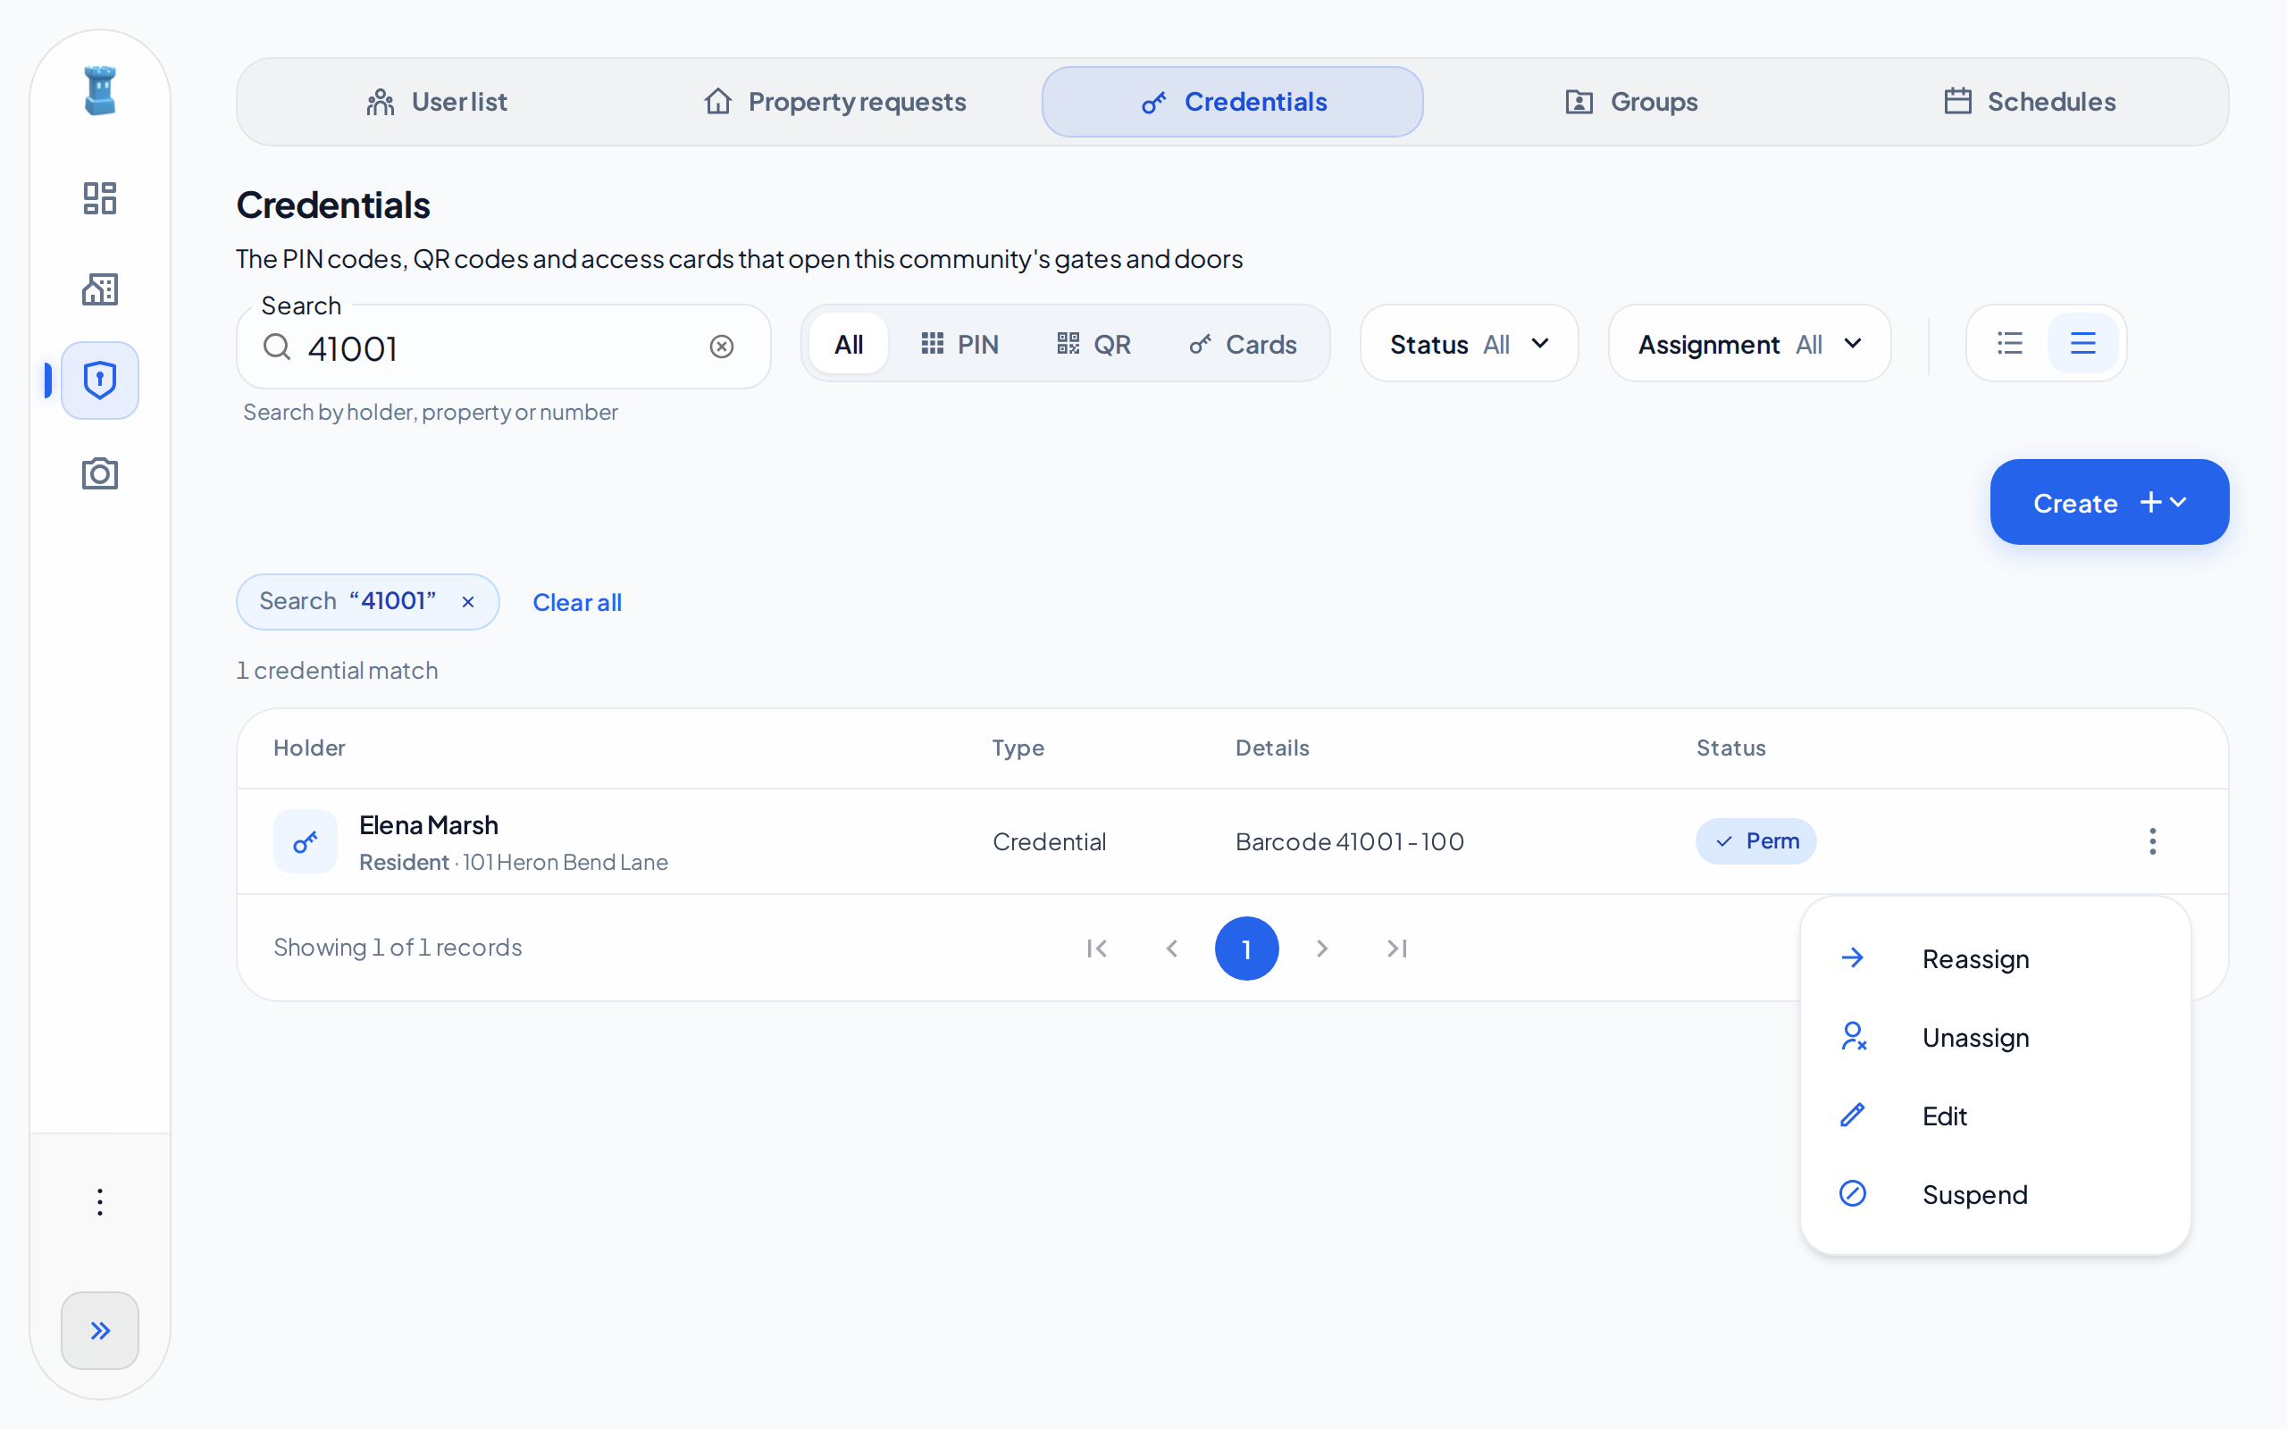Viewport: 2287px width, 1429px height.
Task: Click the Perm status badge
Action: (x=1755, y=841)
